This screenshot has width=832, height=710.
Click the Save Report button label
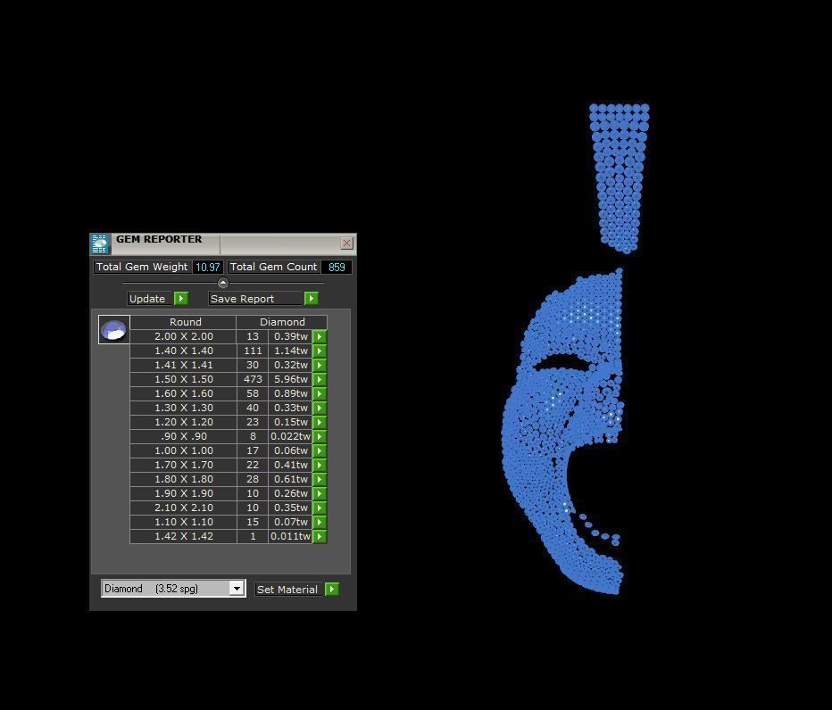[255, 299]
